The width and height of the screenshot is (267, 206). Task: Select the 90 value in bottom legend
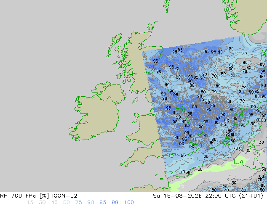[x=91, y=203]
